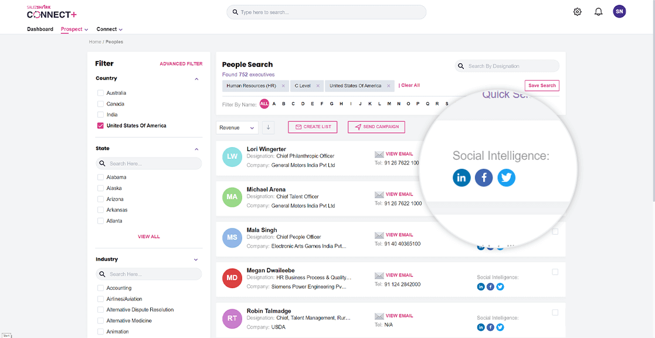The height and width of the screenshot is (338, 655).
Task: Open Megan Dwaileebe's Twitter icon
Action: pyautogui.click(x=500, y=286)
